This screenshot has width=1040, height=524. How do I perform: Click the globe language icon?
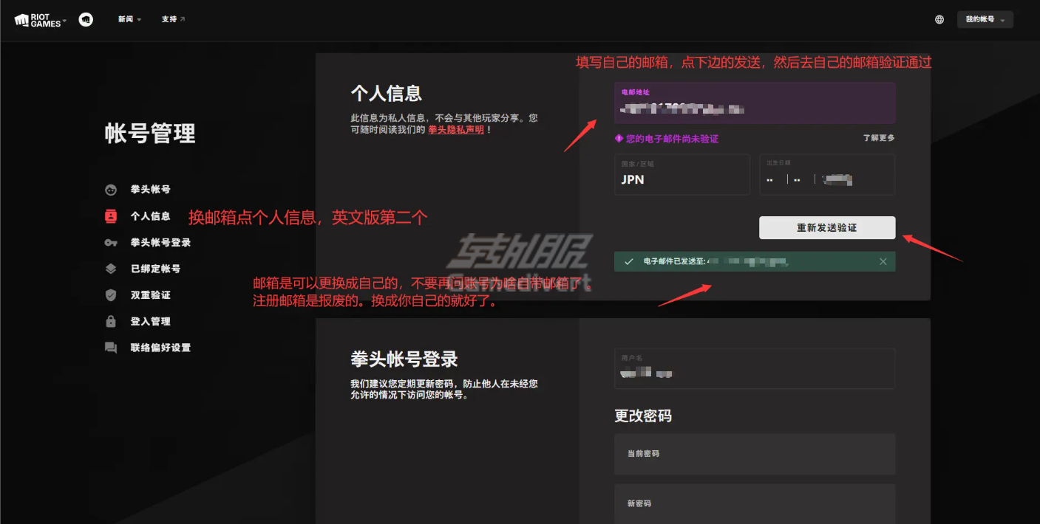(939, 20)
